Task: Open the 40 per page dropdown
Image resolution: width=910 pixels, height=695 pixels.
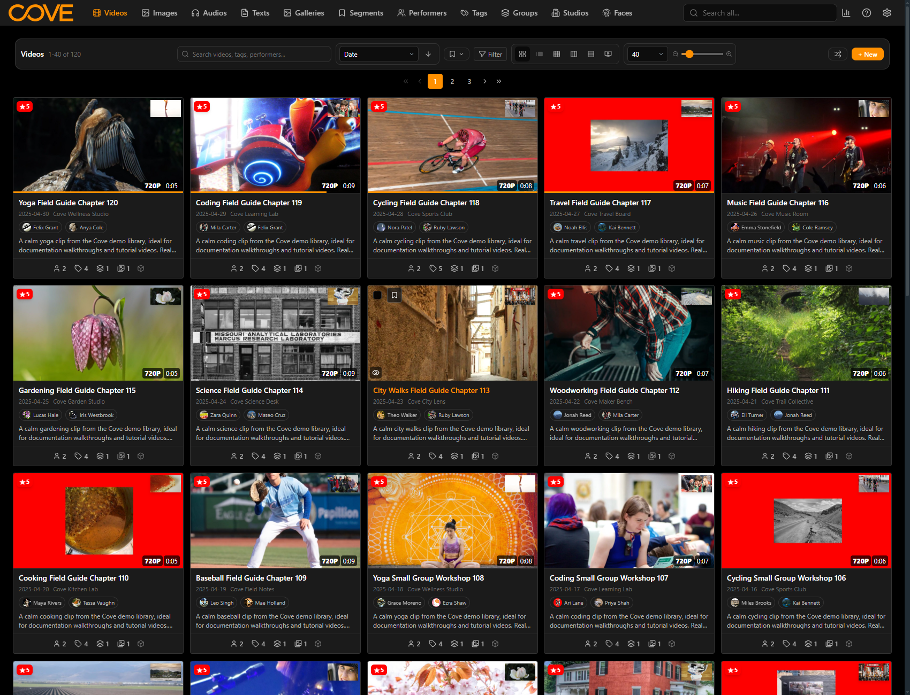Action: [x=647, y=54]
